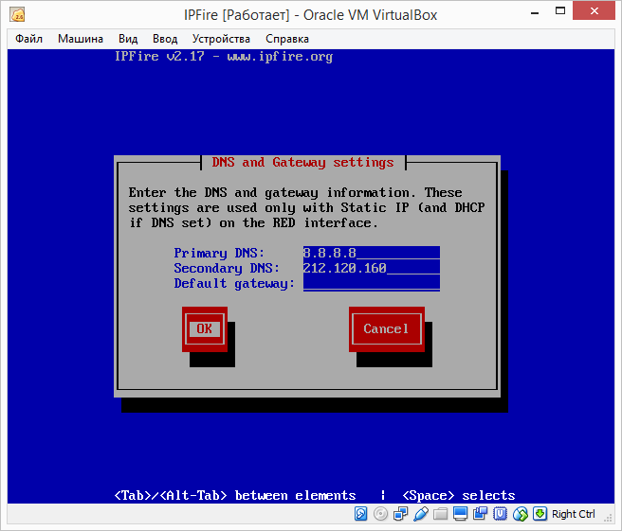Click the USB devices status icon
Screen dimensions: 622x531
tap(420, 514)
